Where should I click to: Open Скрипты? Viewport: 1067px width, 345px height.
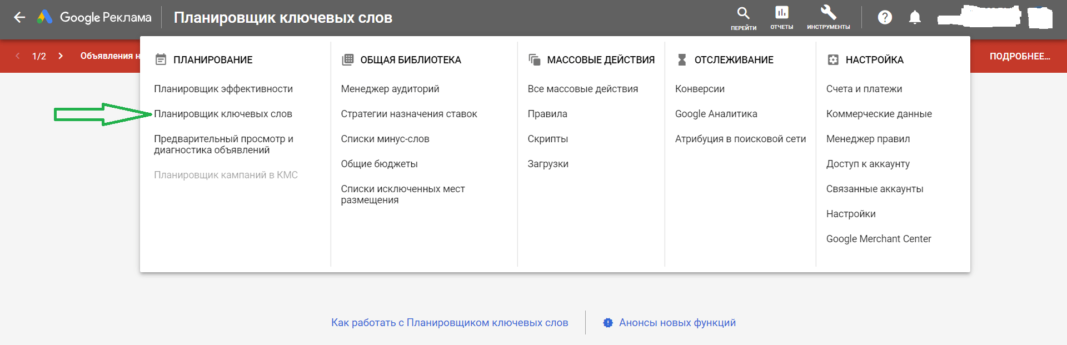coord(547,139)
